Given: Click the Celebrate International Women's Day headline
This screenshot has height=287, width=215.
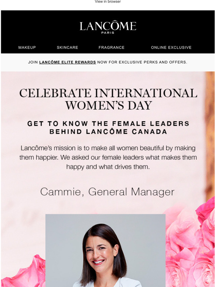Looking at the screenshot, I should (108, 99).
